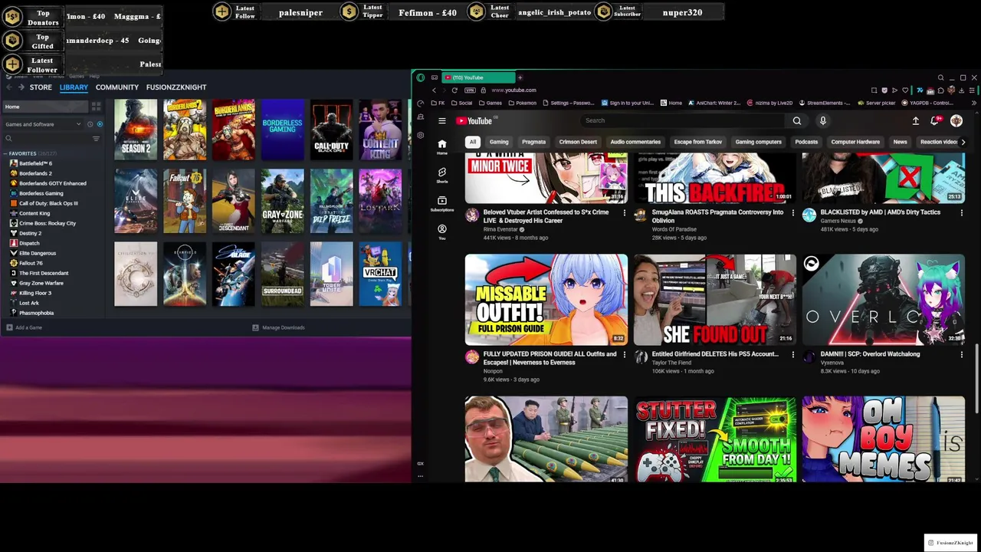This screenshot has width=981, height=552.
Task: Click Add a Game in Steam
Action: (x=24, y=327)
